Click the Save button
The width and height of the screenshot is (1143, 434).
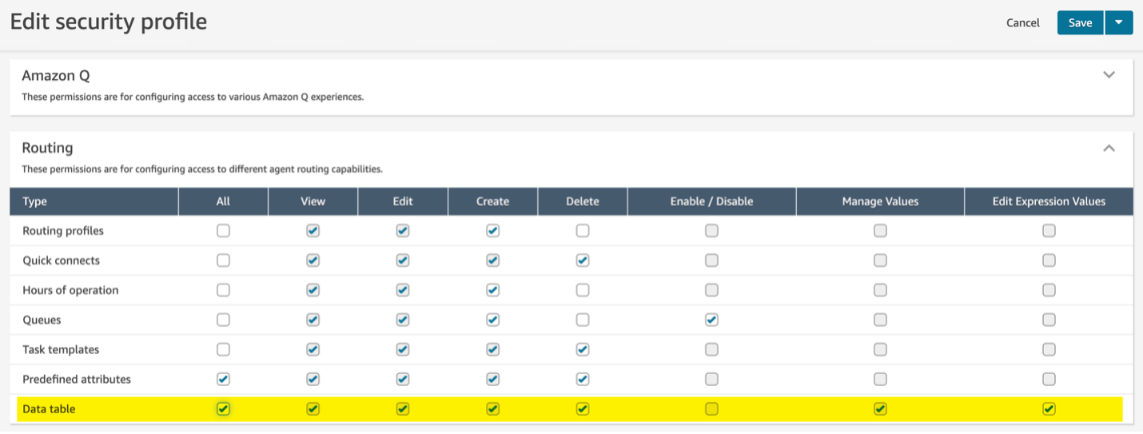click(x=1080, y=22)
